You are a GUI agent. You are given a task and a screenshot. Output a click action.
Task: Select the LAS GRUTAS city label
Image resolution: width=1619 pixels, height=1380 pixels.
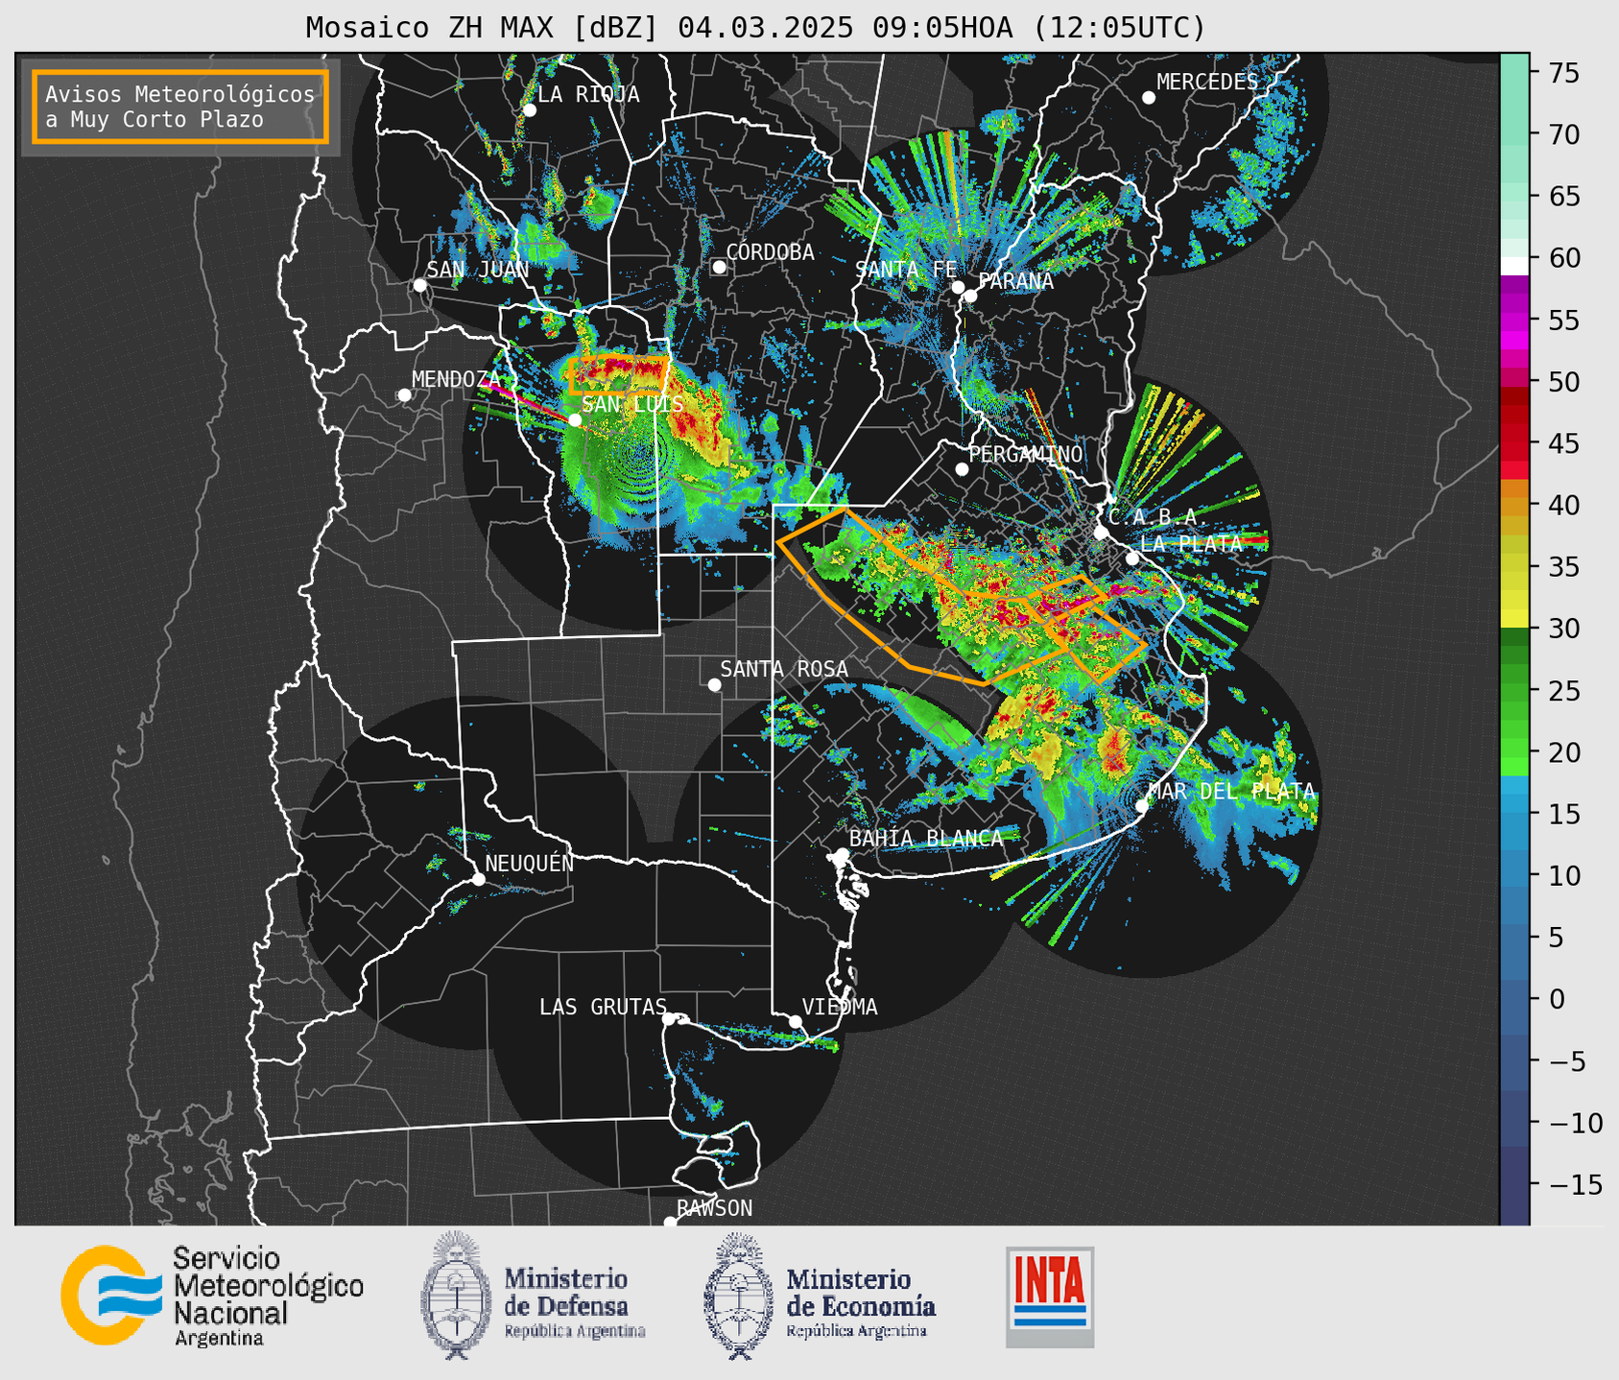(x=603, y=1007)
